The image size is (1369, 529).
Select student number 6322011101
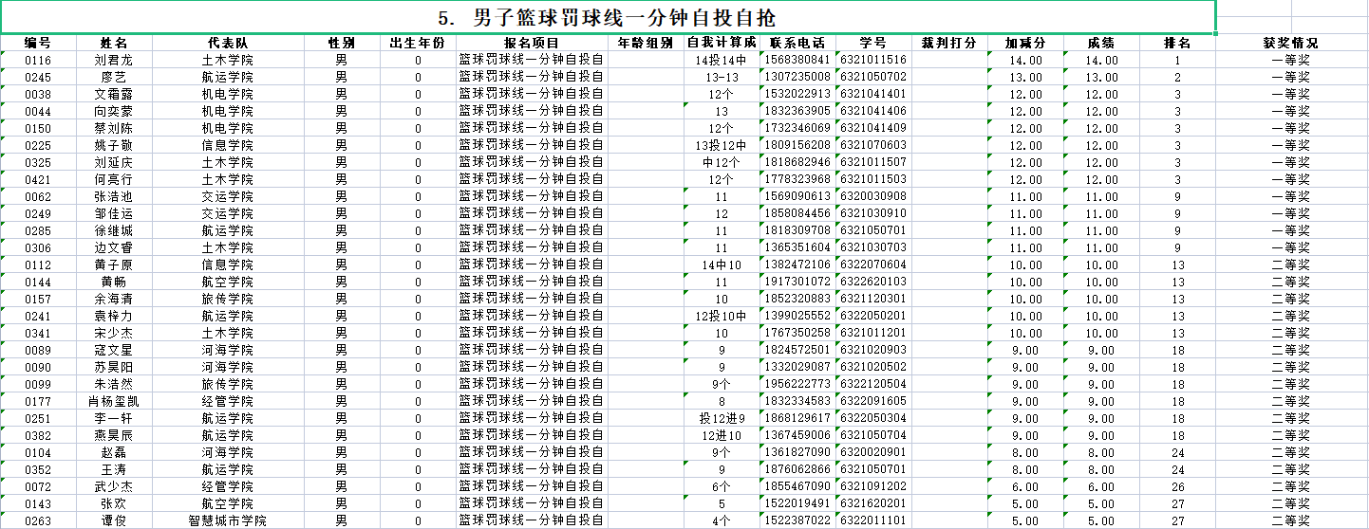[873, 520]
